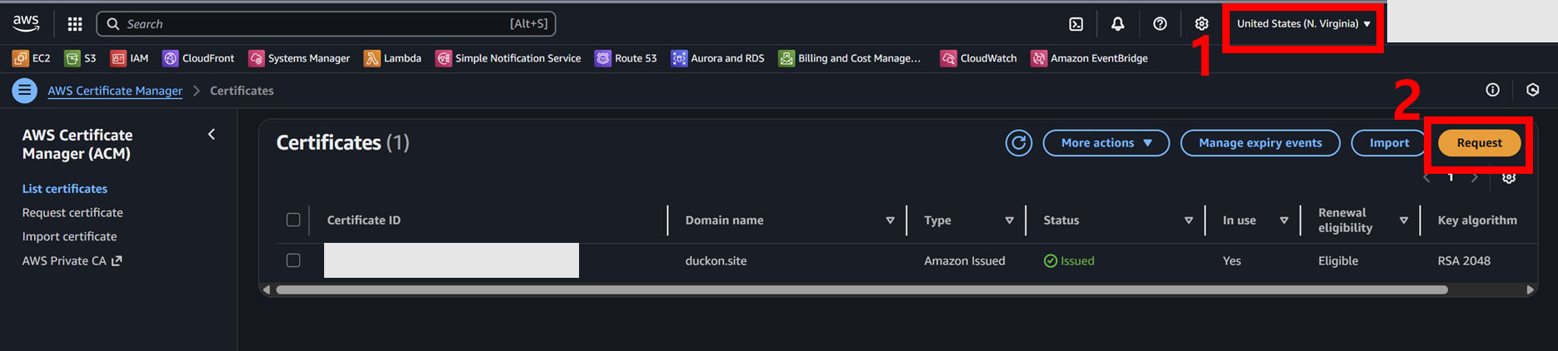Open the AWS services grid menu
This screenshot has width=1558, height=351.
(75, 24)
